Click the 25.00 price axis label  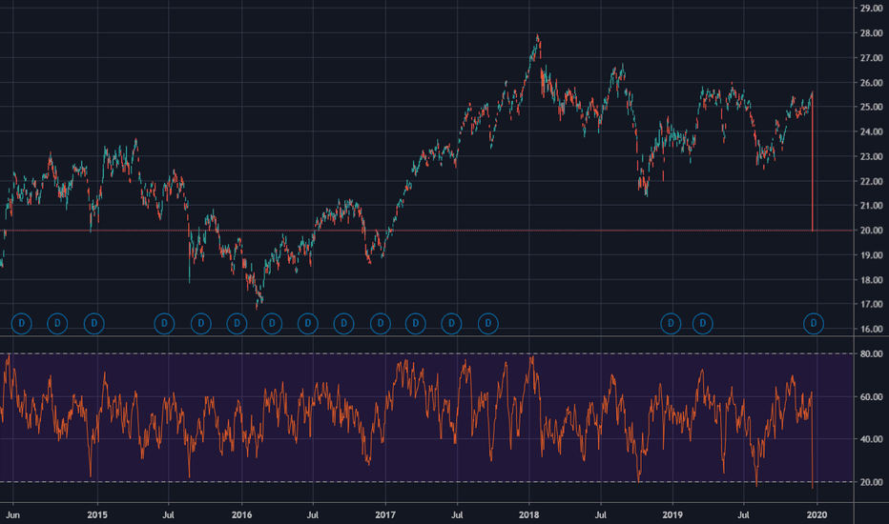click(872, 107)
